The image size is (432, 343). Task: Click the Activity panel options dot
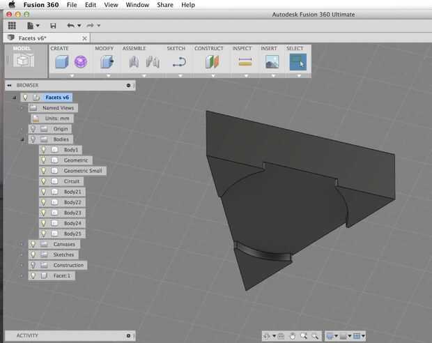click(128, 335)
